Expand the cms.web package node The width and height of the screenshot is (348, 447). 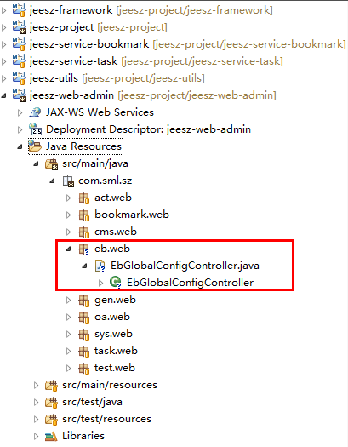(x=68, y=232)
